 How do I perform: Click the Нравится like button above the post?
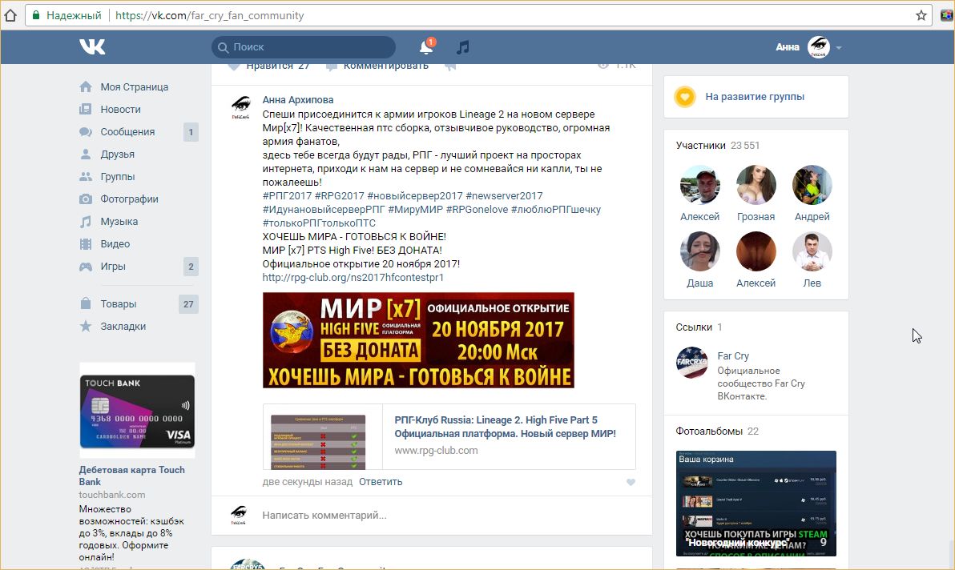point(268,66)
